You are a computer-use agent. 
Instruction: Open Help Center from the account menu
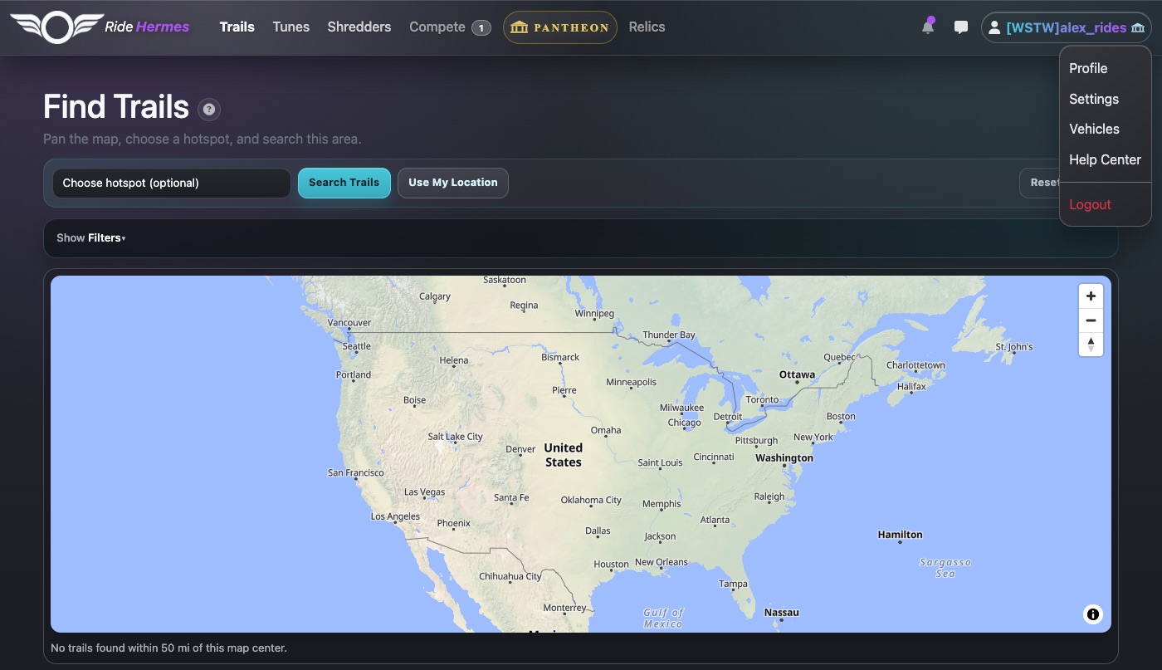pos(1105,159)
